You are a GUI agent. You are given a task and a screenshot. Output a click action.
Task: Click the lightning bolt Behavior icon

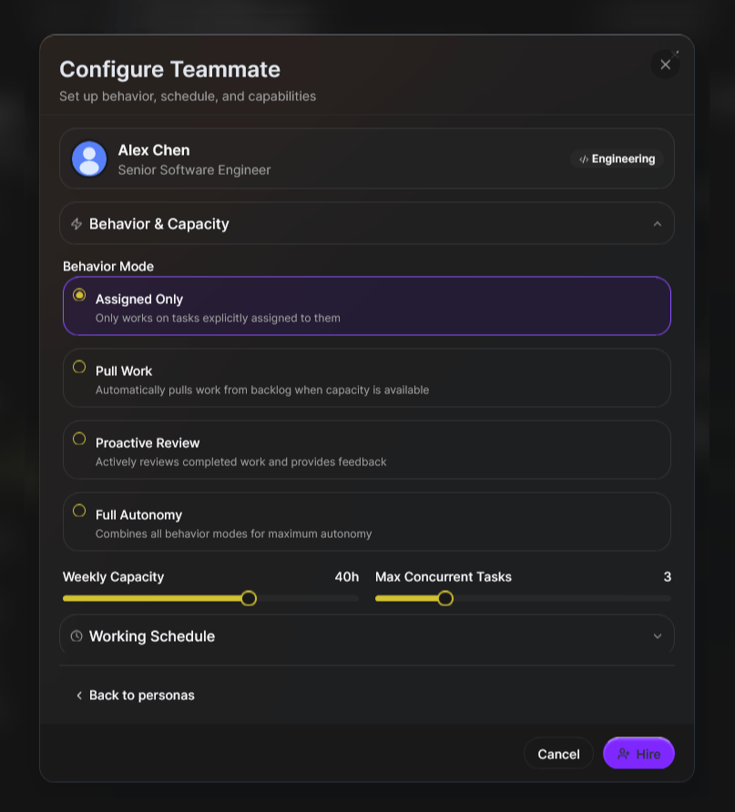pos(77,224)
